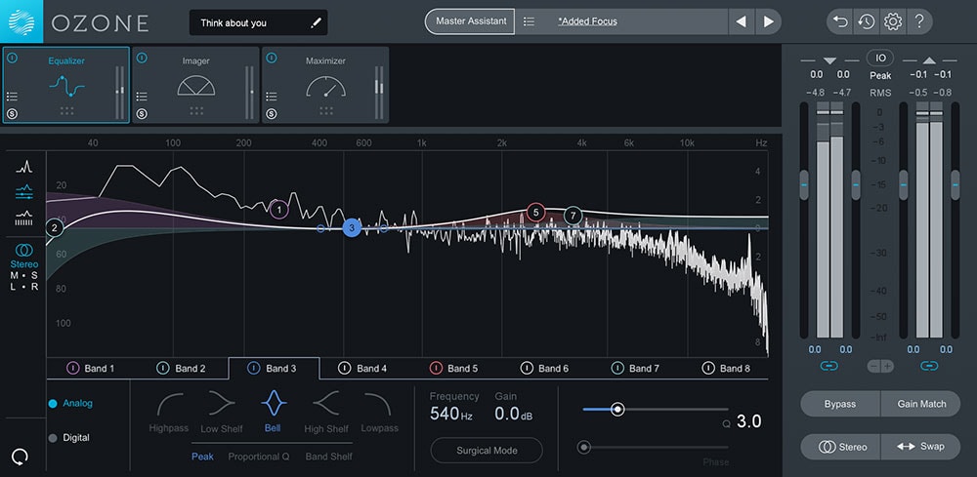The image size is (977, 477).
Task: Open the undo history clock icon
Action: (866, 21)
